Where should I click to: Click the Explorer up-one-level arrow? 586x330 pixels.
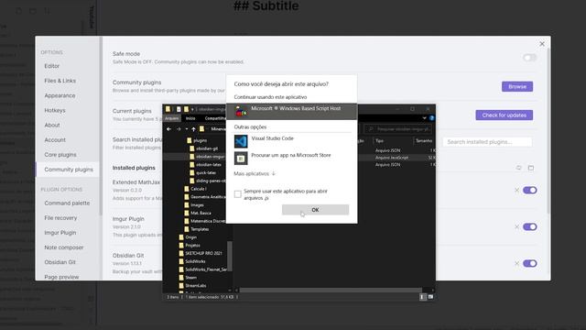pyautogui.click(x=193, y=129)
